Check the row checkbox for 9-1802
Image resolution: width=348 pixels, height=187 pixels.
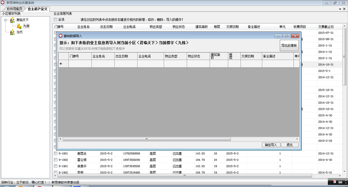[x=56, y=160]
